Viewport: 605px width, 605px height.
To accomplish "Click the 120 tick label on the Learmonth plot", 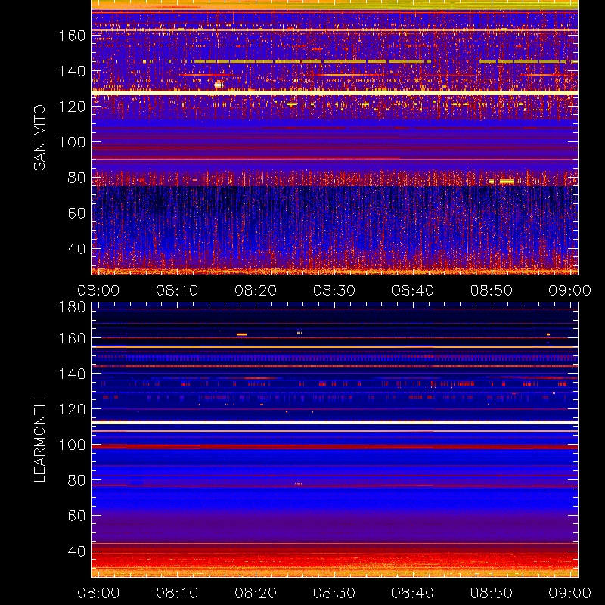I will 72,409.
